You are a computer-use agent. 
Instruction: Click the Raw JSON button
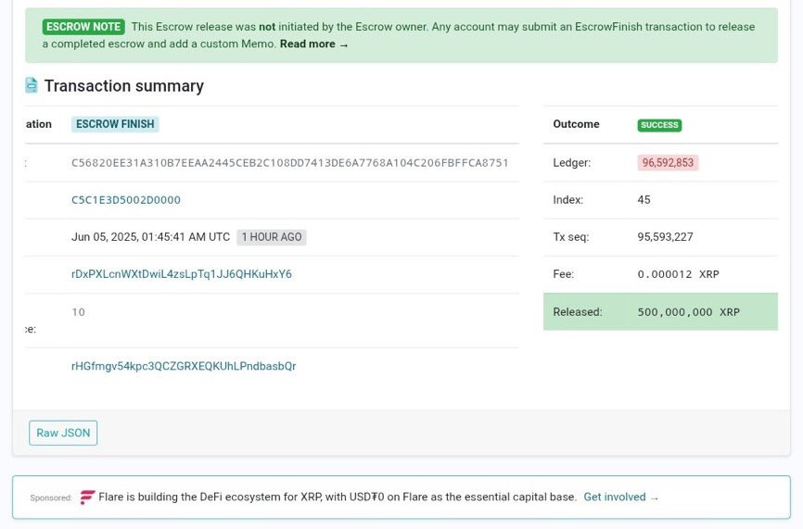(63, 433)
